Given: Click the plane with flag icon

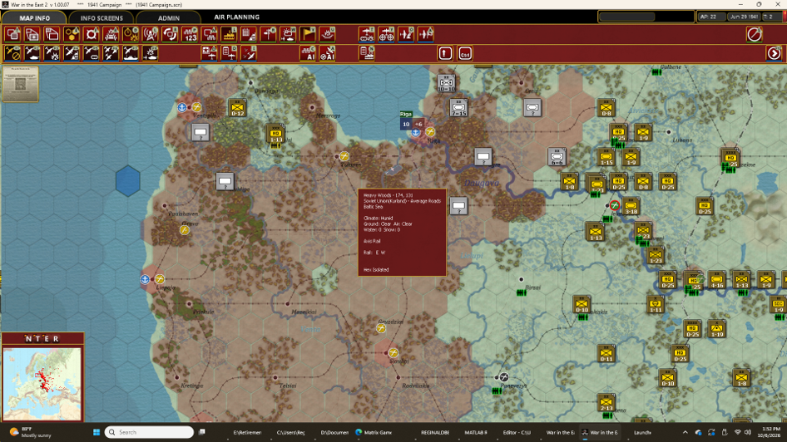Looking at the screenshot, I should point(426,35).
